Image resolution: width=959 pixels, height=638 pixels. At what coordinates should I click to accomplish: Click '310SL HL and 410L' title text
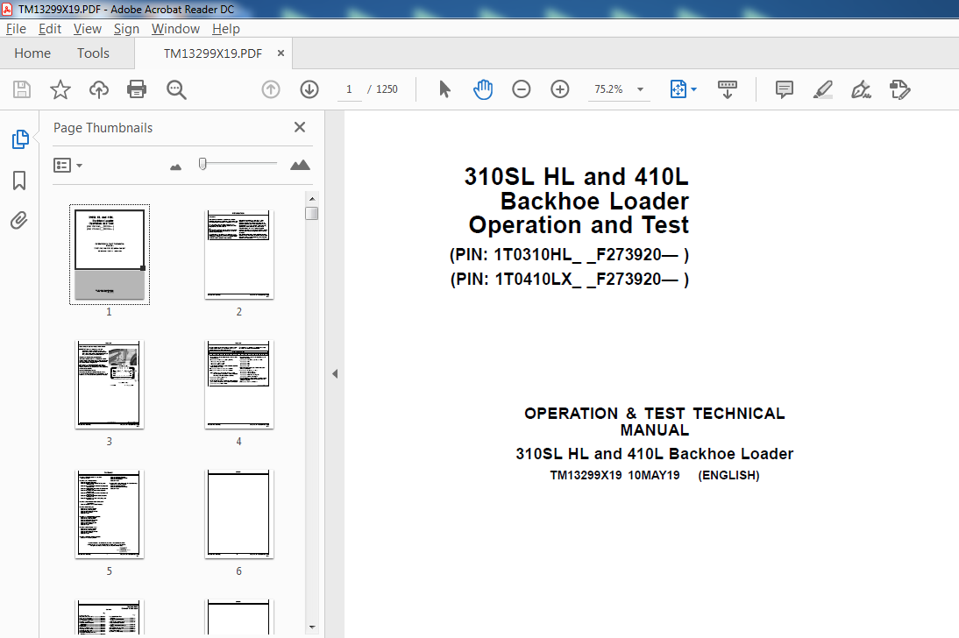click(x=576, y=177)
